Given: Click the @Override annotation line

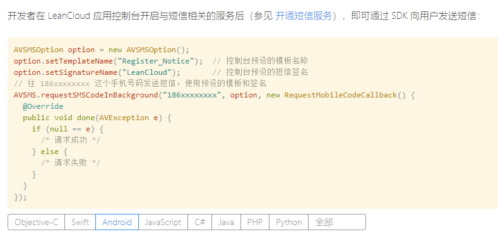Looking at the screenshot, I should (x=43, y=106).
